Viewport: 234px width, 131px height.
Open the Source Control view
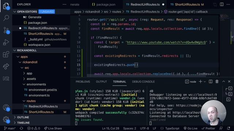tap(6, 30)
